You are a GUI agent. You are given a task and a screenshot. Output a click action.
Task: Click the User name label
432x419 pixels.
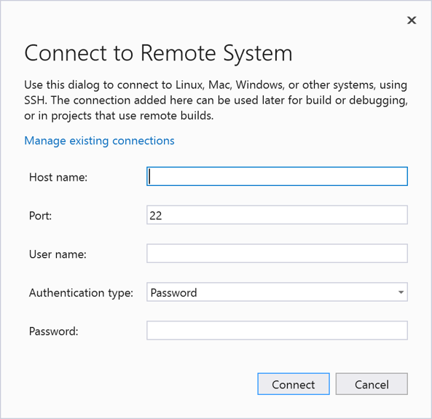58,254
